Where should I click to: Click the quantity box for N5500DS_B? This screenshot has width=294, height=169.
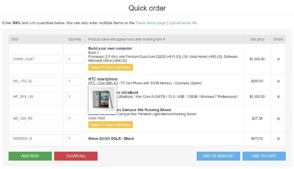pos(74,139)
